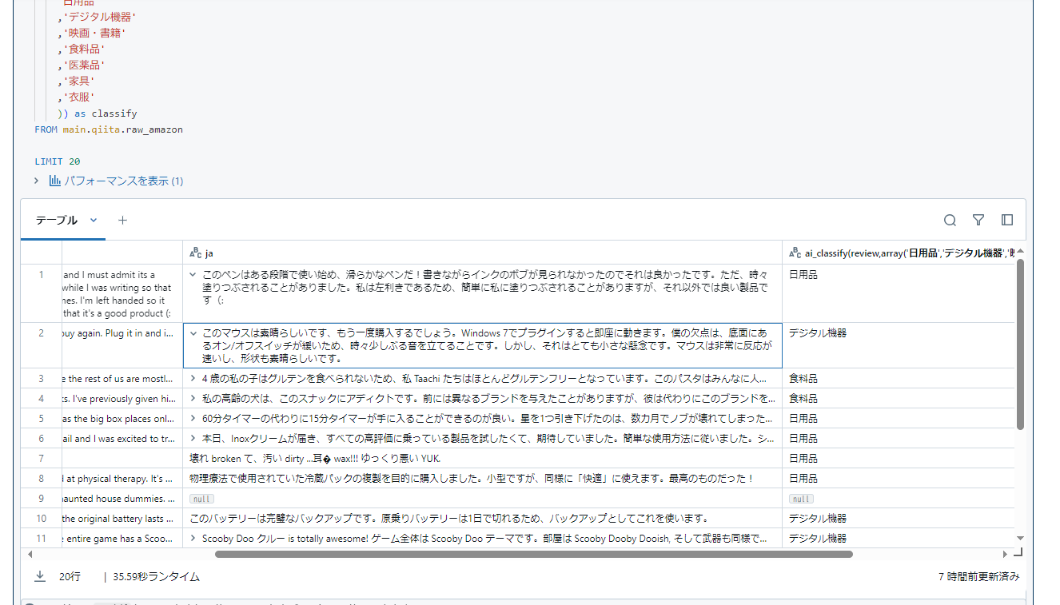1060x605 pixels.
Task: Click パフォーマンスを表示 (1) link
Action: click(124, 181)
